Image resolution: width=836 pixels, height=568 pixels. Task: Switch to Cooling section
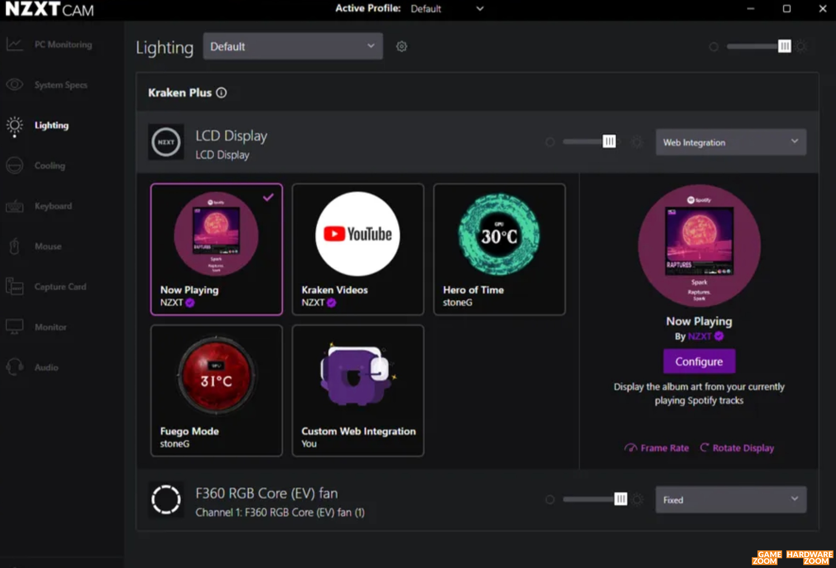50,166
